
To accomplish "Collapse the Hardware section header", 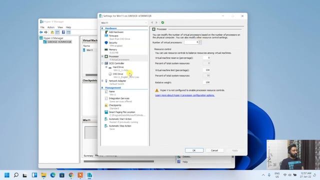I will point(102,28).
